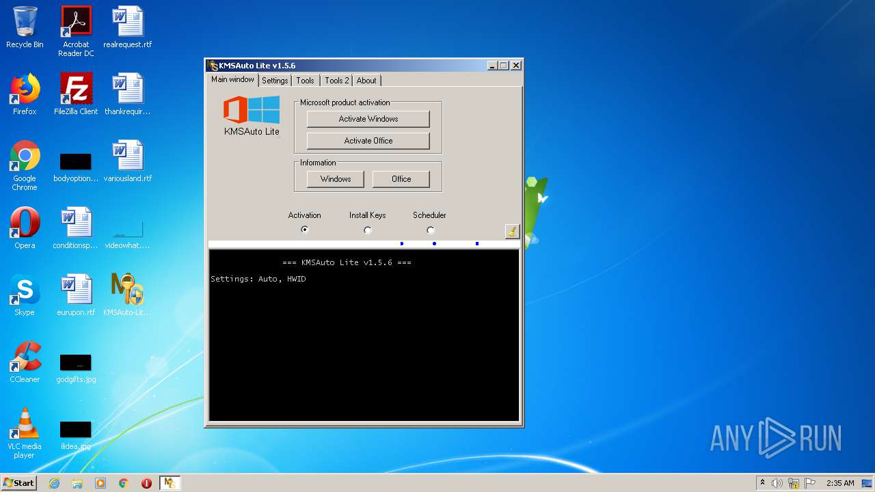Open variousland.rtf document
The height and width of the screenshot is (492, 875).
128,161
